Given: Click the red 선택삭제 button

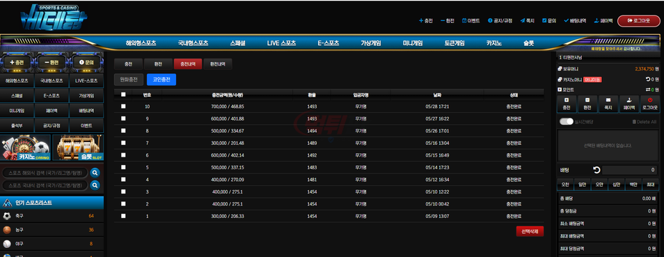Looking at the screenshot, I should 530,231.
